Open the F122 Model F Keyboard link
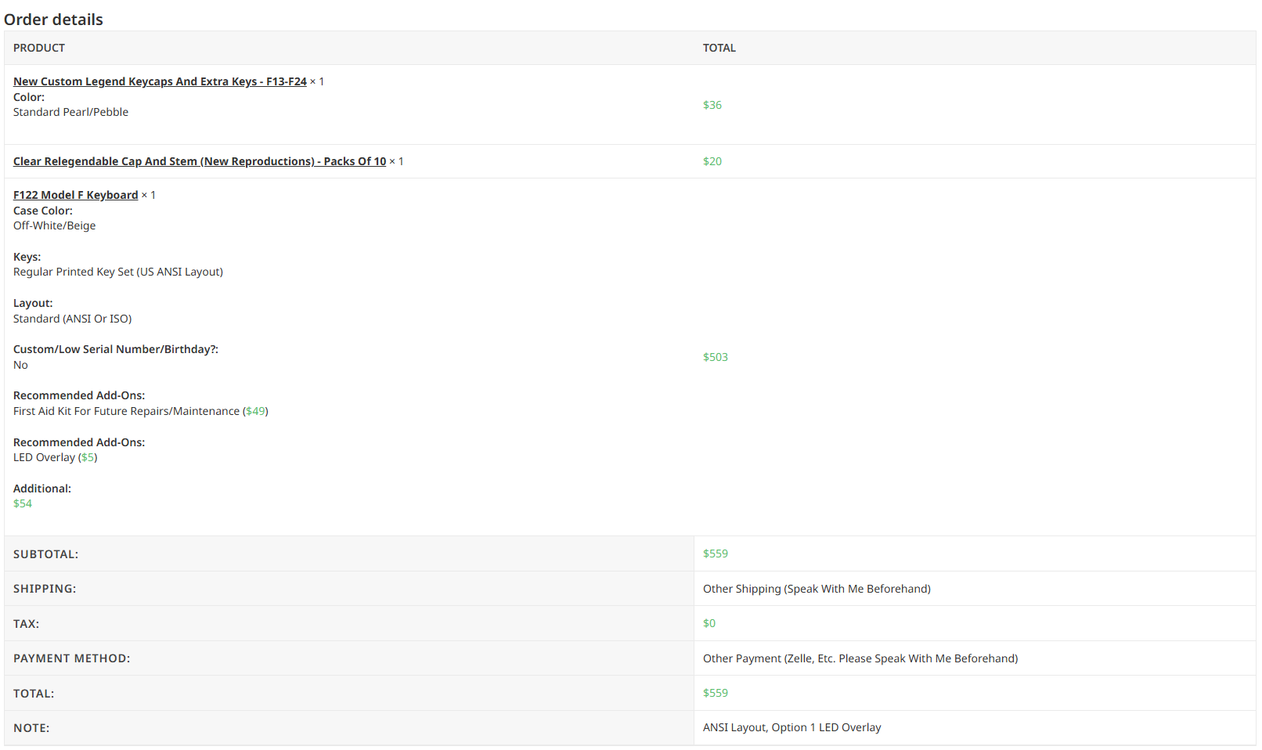This screenshot has height=750, width=1262. 76,195
